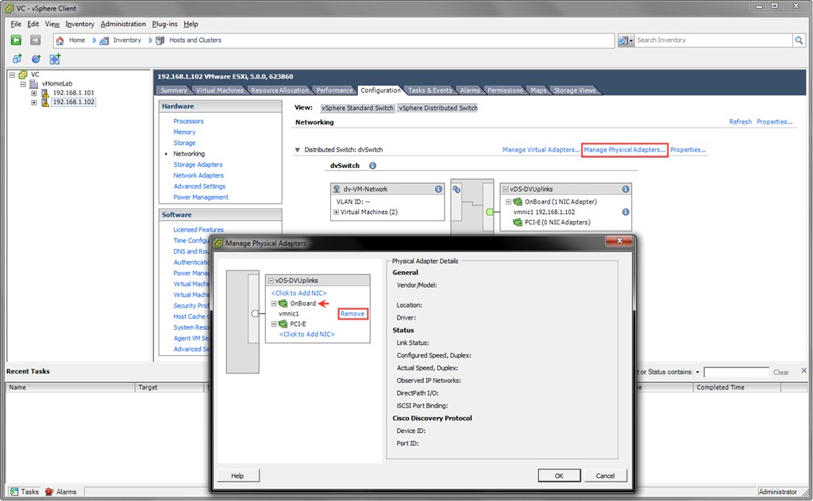Collapse the OnBoard group in dialog
The height and width of the screenshot is (501, 813).
pos(274,304)
